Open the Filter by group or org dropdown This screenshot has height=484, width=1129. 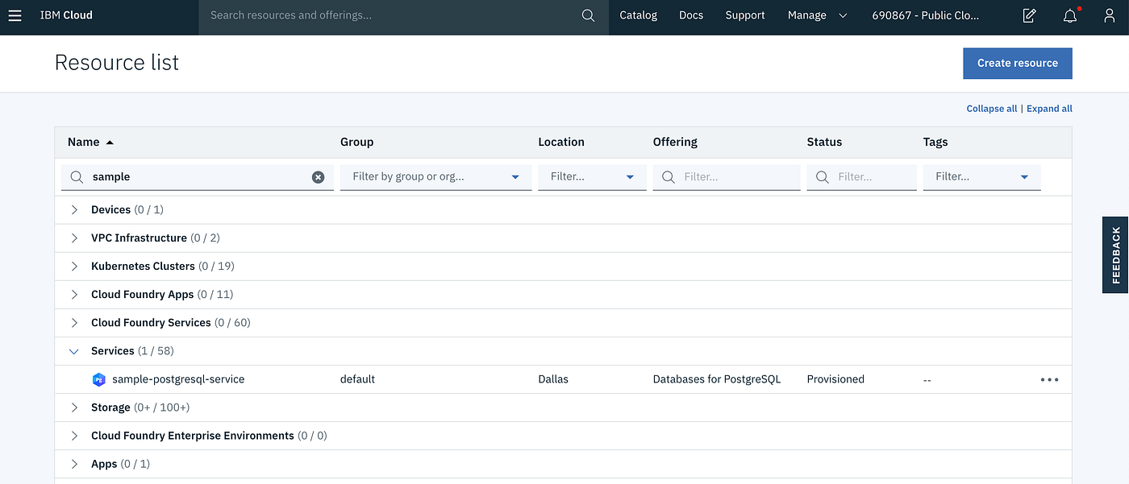(435, 177)
